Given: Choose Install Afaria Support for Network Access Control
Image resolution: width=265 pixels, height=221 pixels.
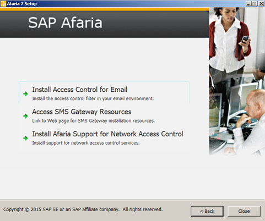Looking at the screenshot, I should pyautogui.click(x=107, y=134).
